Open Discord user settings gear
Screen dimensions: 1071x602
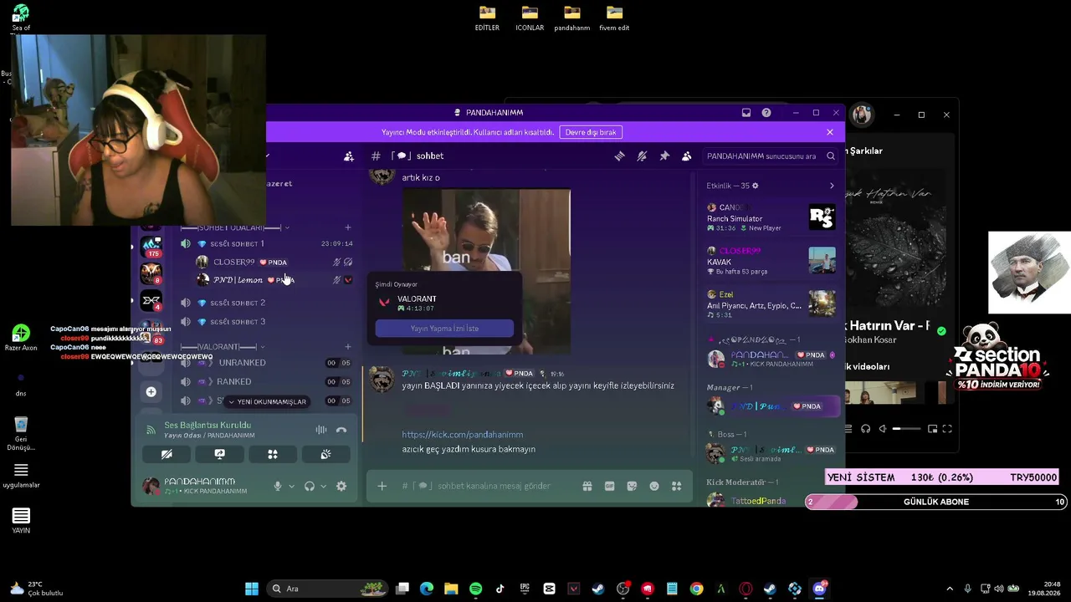(x=341, y=486)
